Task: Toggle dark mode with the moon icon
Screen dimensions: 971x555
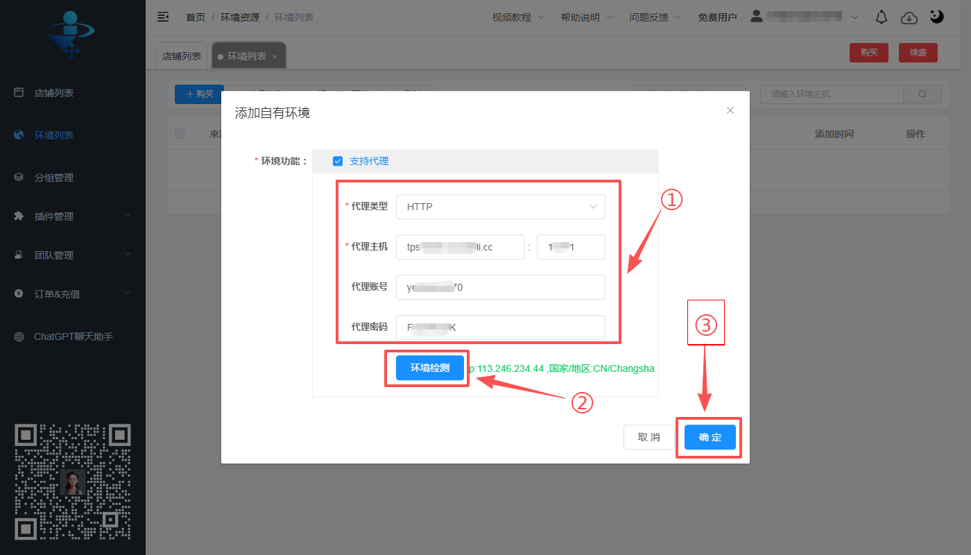Action: [936, 16]
